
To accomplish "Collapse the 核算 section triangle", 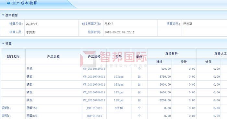I will [3, 43].
